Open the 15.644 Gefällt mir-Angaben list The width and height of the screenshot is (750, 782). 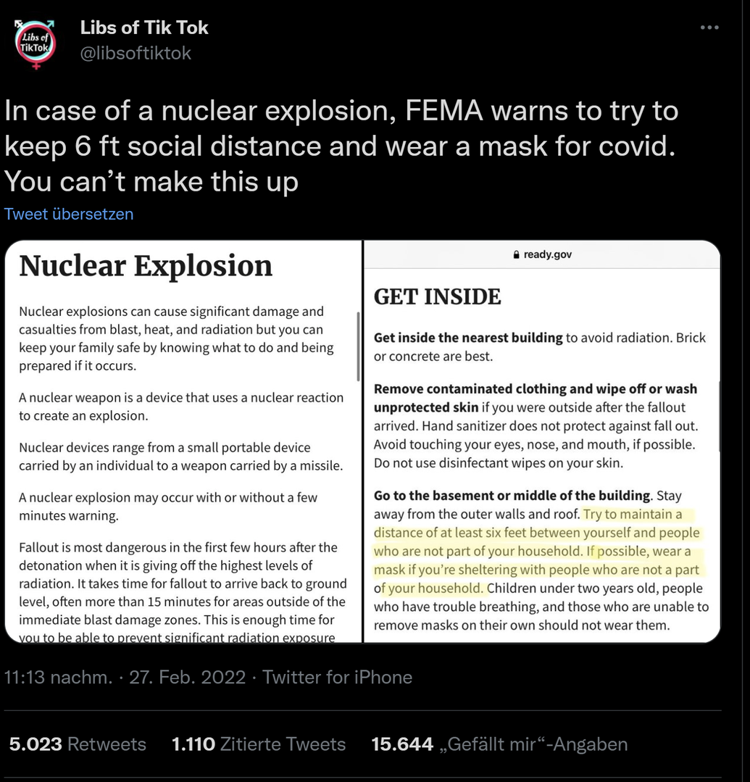[x=499, y=744]
